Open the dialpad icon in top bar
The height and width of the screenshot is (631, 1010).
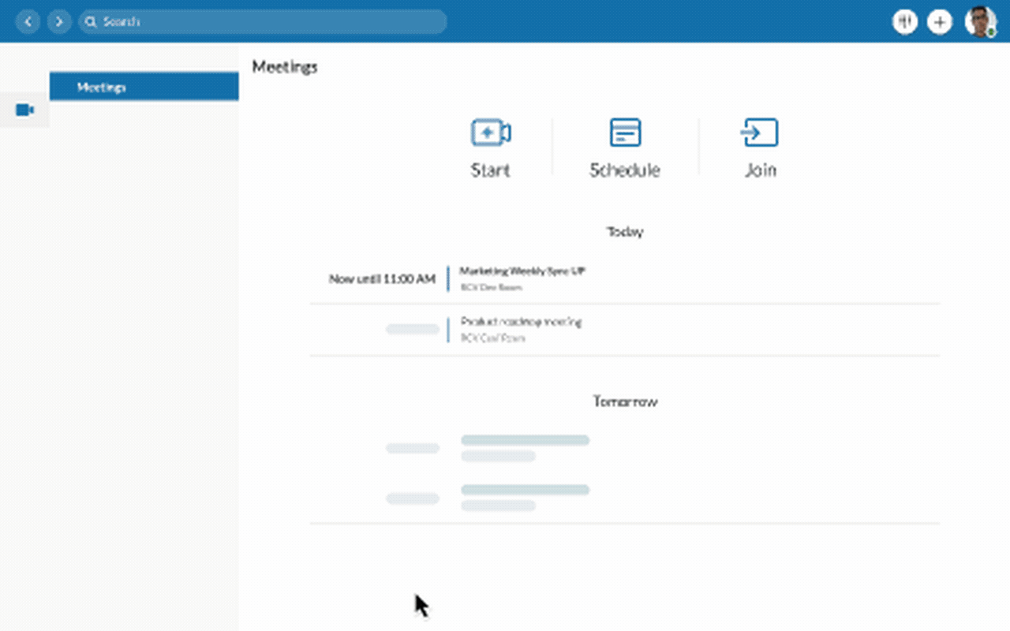point(904,22)
